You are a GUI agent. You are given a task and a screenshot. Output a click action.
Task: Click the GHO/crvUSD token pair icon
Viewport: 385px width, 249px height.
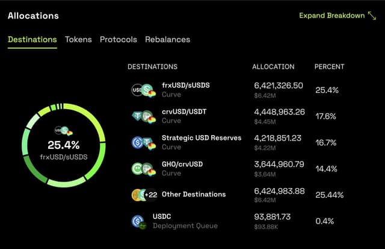[x=144, y=169]
